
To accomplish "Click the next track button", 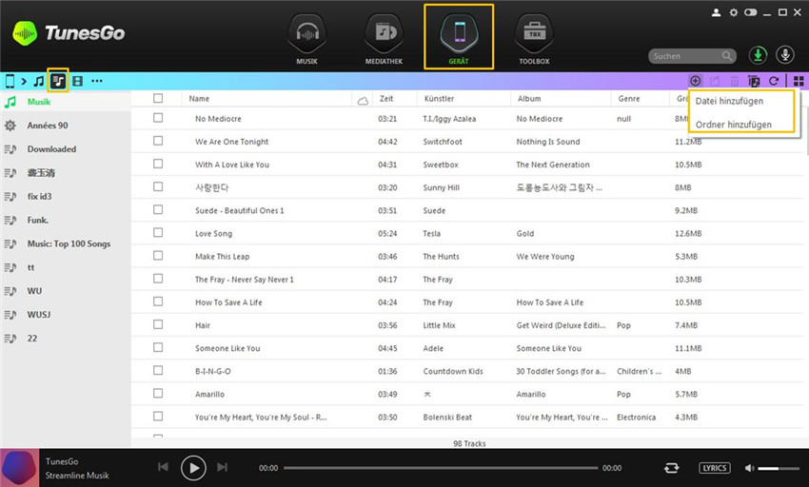I will [223, 467].
